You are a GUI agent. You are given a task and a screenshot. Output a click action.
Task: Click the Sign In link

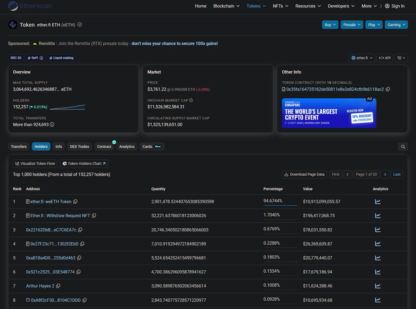[x=395, y=6]
